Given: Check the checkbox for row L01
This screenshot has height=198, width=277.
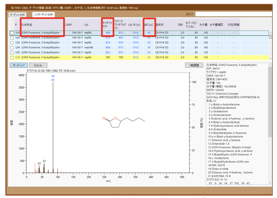Looking at the screenshot, I should 12,33.
